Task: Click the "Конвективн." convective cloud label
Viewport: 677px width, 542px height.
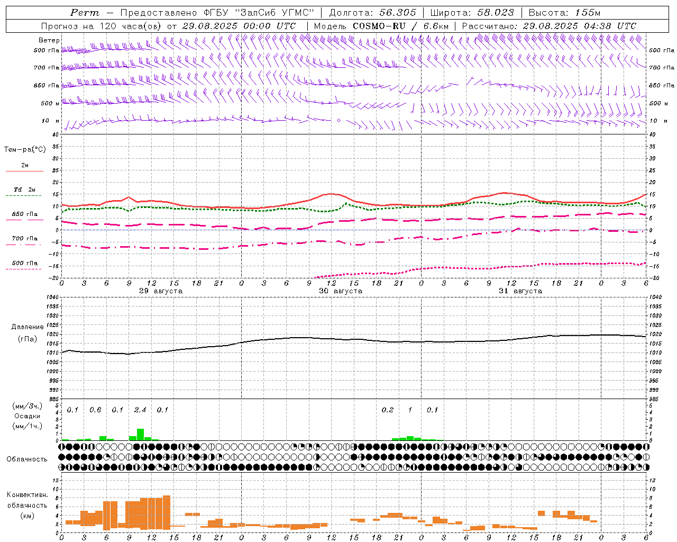Action: [27, 495]
